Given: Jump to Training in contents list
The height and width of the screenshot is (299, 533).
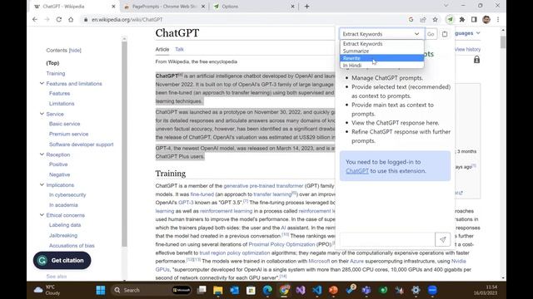Looking at the screenshot, I should [56, 73].
